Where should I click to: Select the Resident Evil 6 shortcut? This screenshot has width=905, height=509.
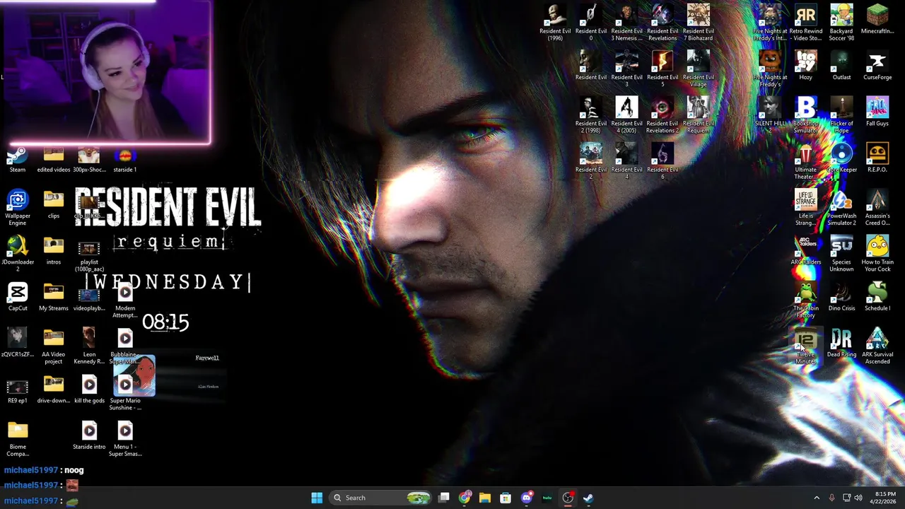pyautogui.click(x=662, y=161)
